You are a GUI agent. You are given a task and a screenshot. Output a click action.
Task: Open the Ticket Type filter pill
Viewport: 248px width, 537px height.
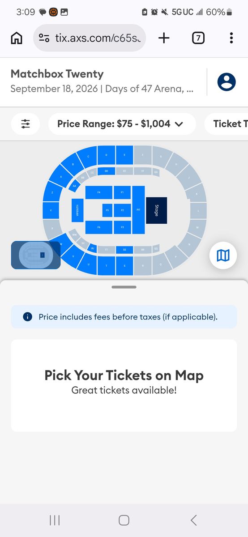227,124
